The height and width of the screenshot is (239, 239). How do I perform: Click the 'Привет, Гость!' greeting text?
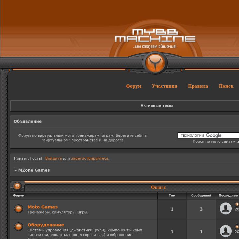28,158
